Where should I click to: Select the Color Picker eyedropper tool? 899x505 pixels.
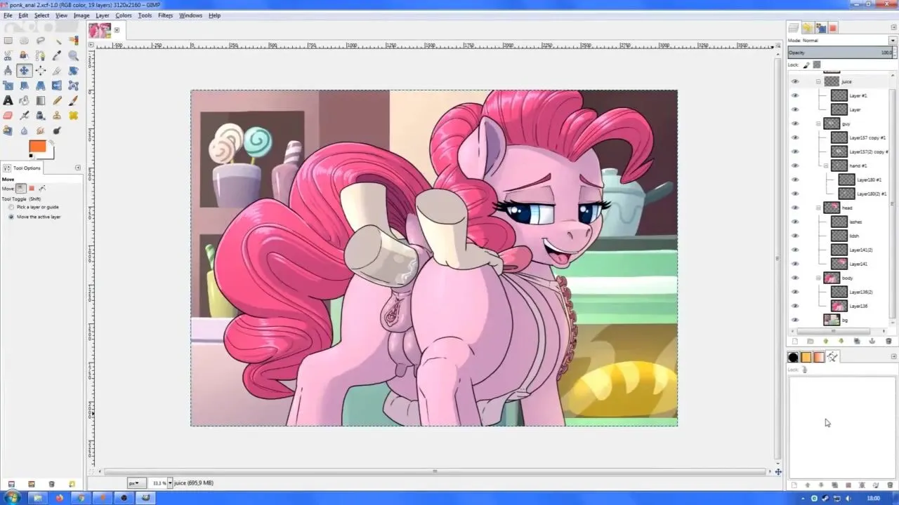pos(57,55)
